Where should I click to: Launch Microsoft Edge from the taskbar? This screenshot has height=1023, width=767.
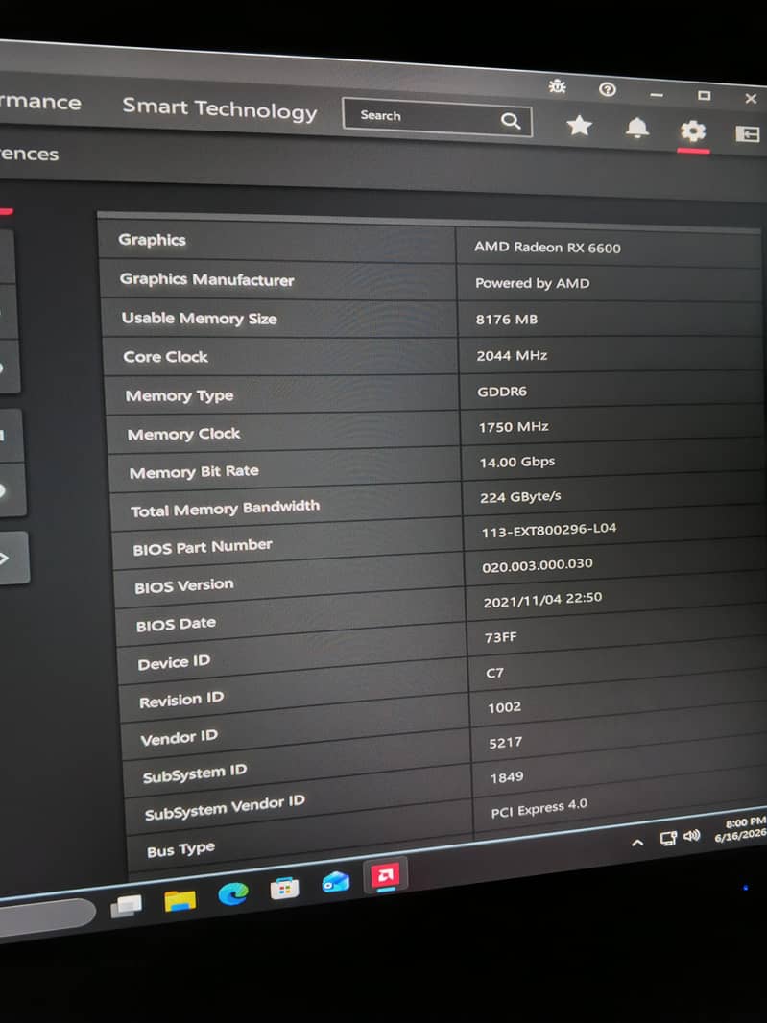tap(232, 893)
